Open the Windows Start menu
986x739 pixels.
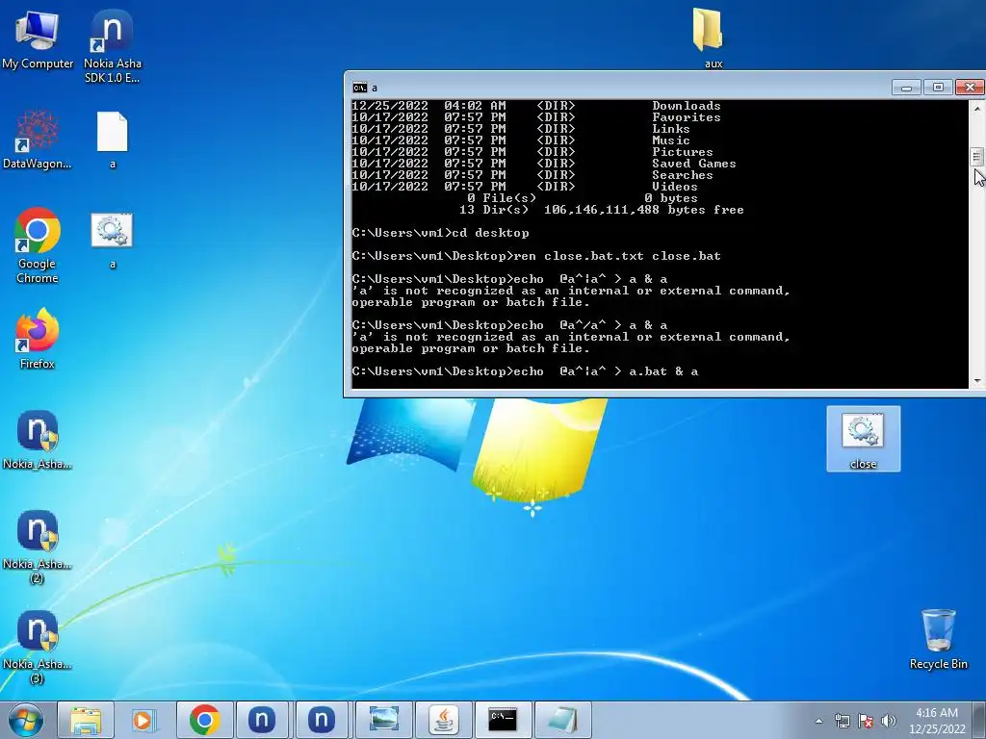tap(26, 720)
